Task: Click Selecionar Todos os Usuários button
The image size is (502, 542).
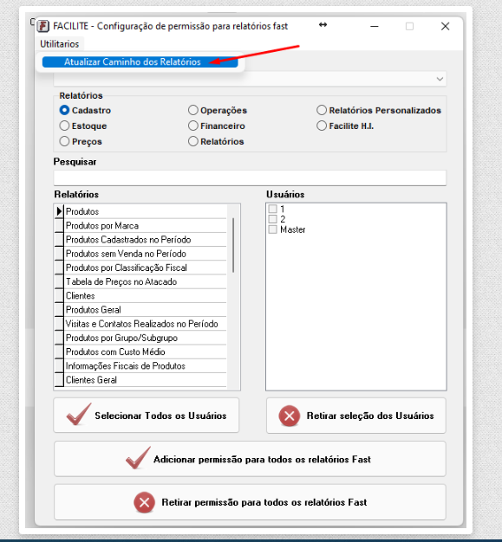Action: [x=147, y=415]
